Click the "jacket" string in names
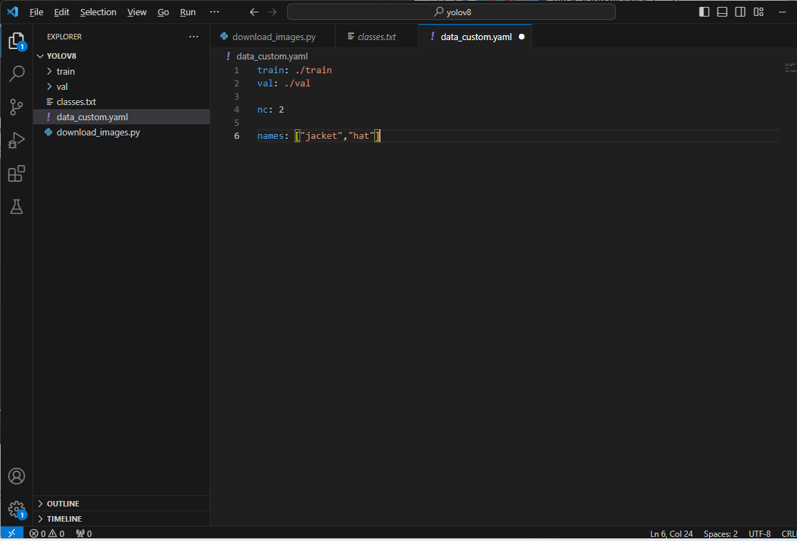 pyautogui.click(x=321, y=135)
